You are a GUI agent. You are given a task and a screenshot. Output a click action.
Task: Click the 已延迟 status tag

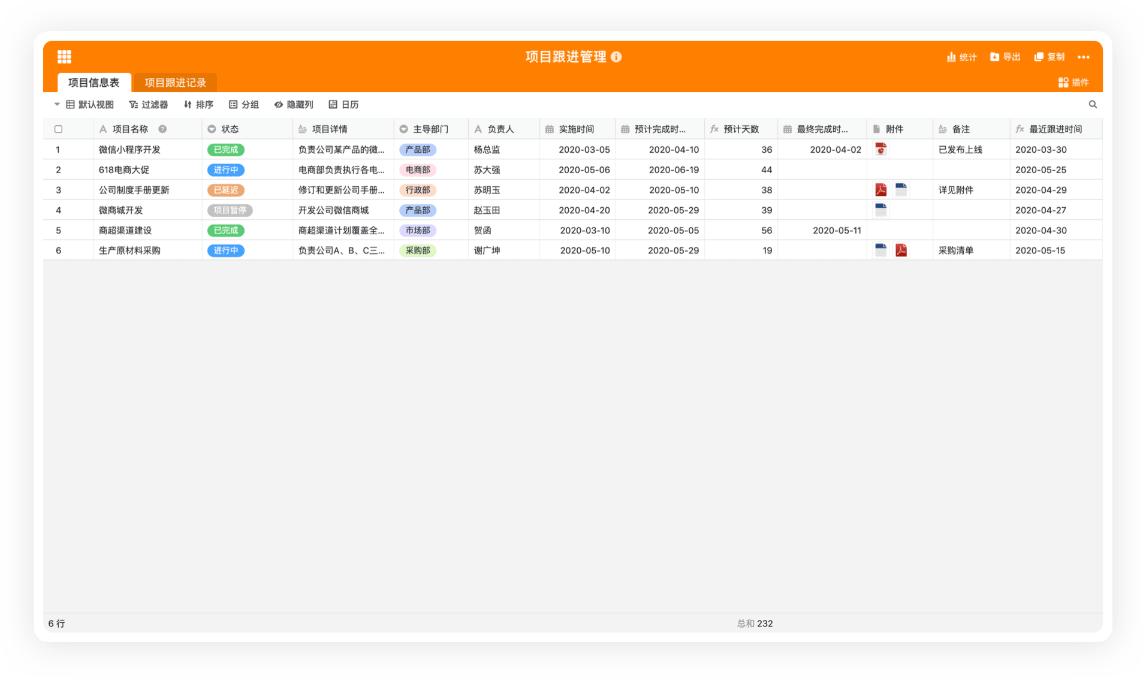point(226,190)
